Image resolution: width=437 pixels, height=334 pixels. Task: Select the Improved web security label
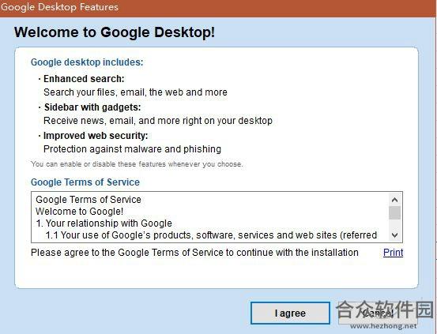coord(96,136)
